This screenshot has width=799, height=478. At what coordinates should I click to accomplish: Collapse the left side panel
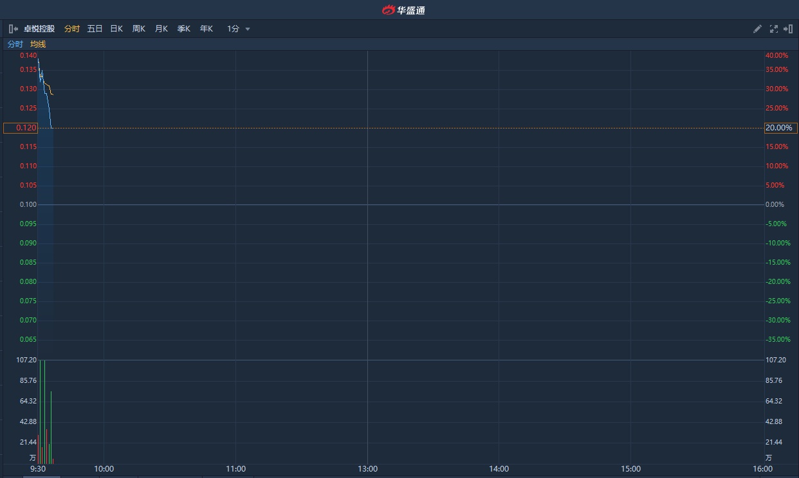[14, 29]
